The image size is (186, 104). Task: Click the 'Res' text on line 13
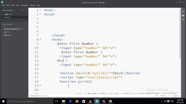(x=60, y=60)
